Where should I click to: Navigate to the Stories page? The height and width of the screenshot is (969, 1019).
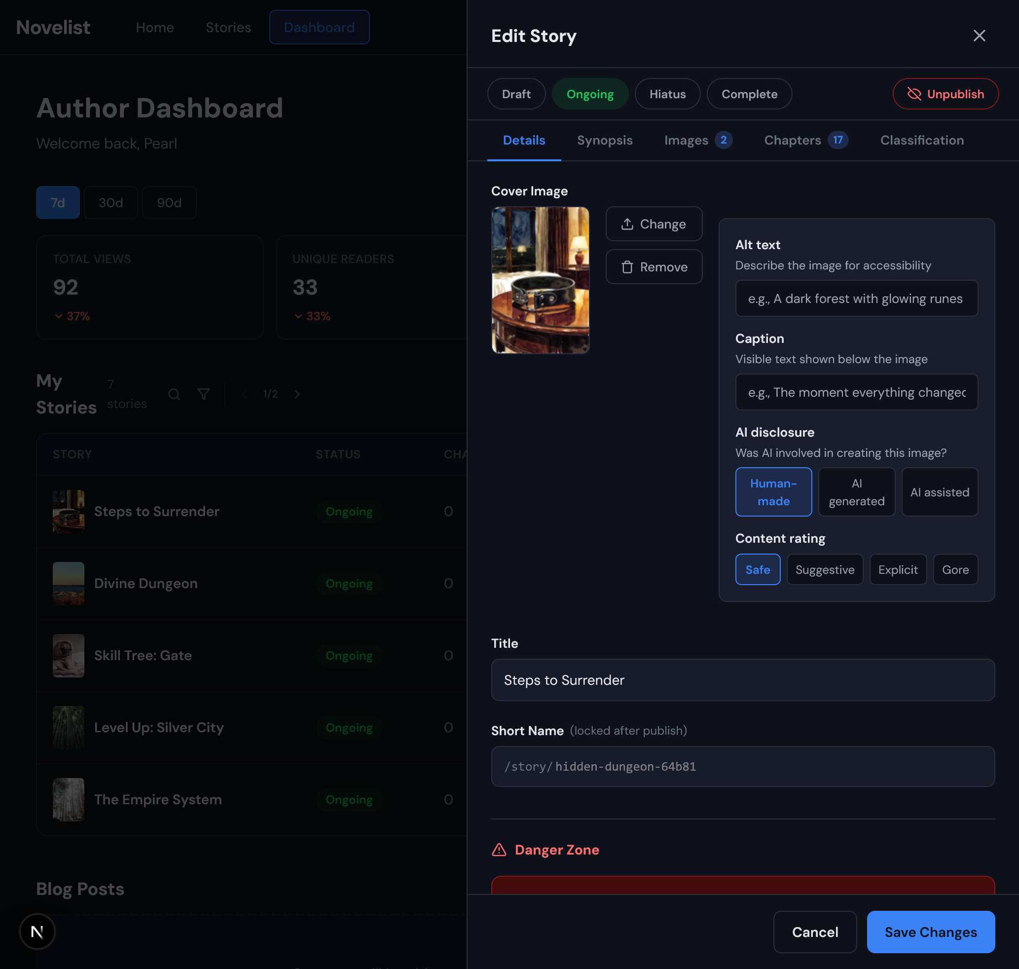tap(228, 27)
